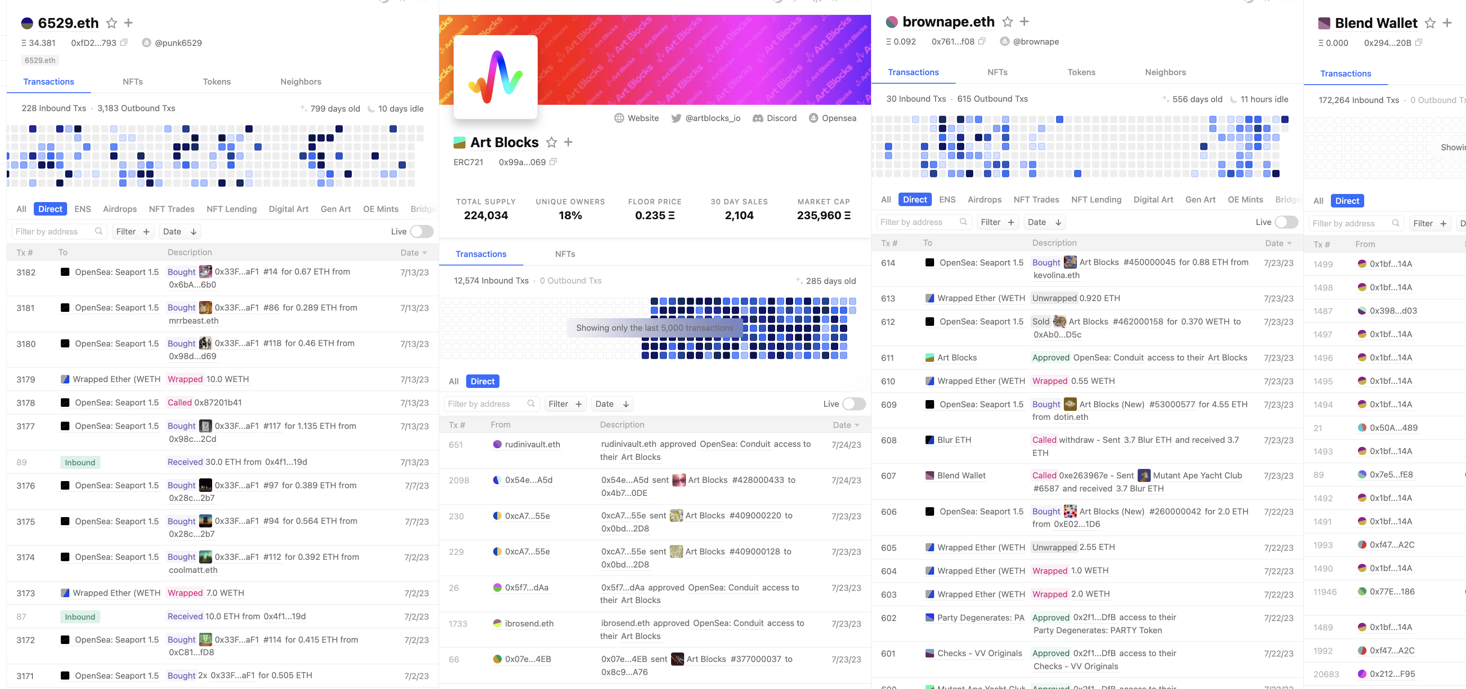Image resolution: width=1466 pixels, height=689 pixels.
Task: Click Filter by address field in brownape.eth panel
Action: (924, 222)
